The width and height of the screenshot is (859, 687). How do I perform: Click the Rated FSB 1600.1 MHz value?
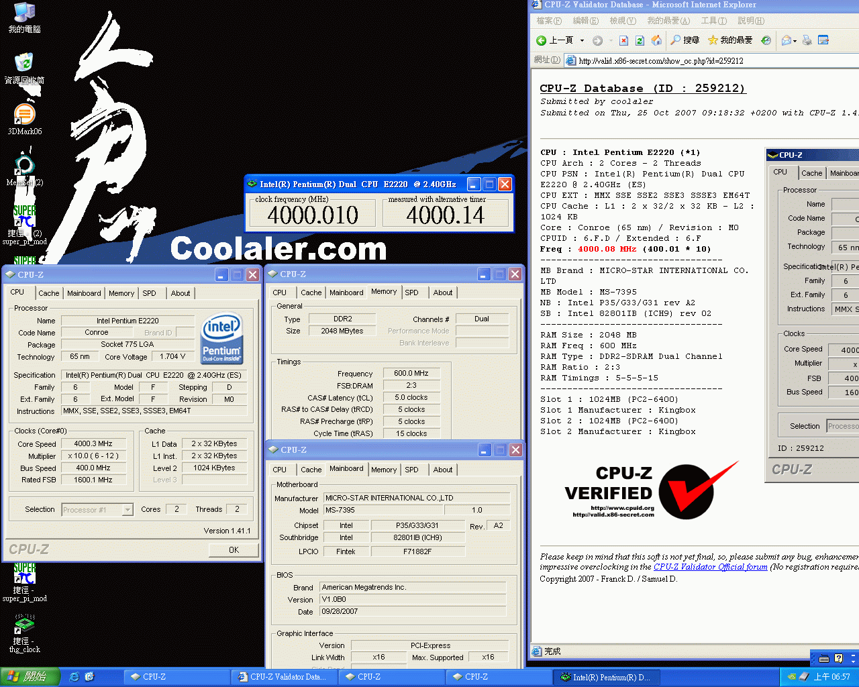93,480
